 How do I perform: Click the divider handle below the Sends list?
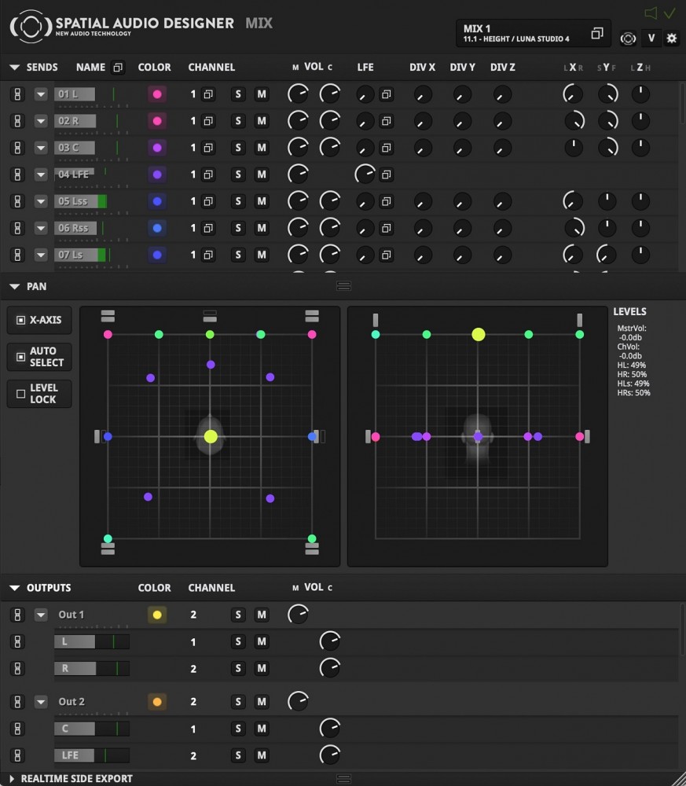[x=343, y=286]
